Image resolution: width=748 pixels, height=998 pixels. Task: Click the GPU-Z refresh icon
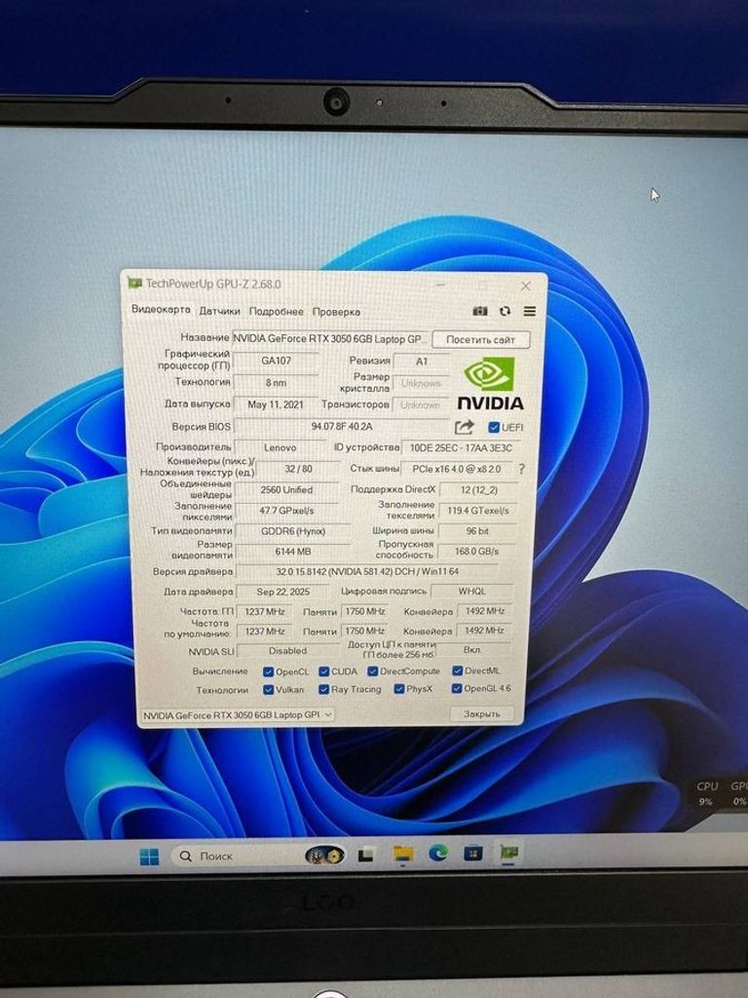(505, 311)
